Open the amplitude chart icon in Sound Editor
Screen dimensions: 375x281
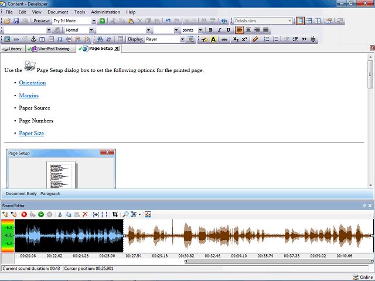point(148,214)
